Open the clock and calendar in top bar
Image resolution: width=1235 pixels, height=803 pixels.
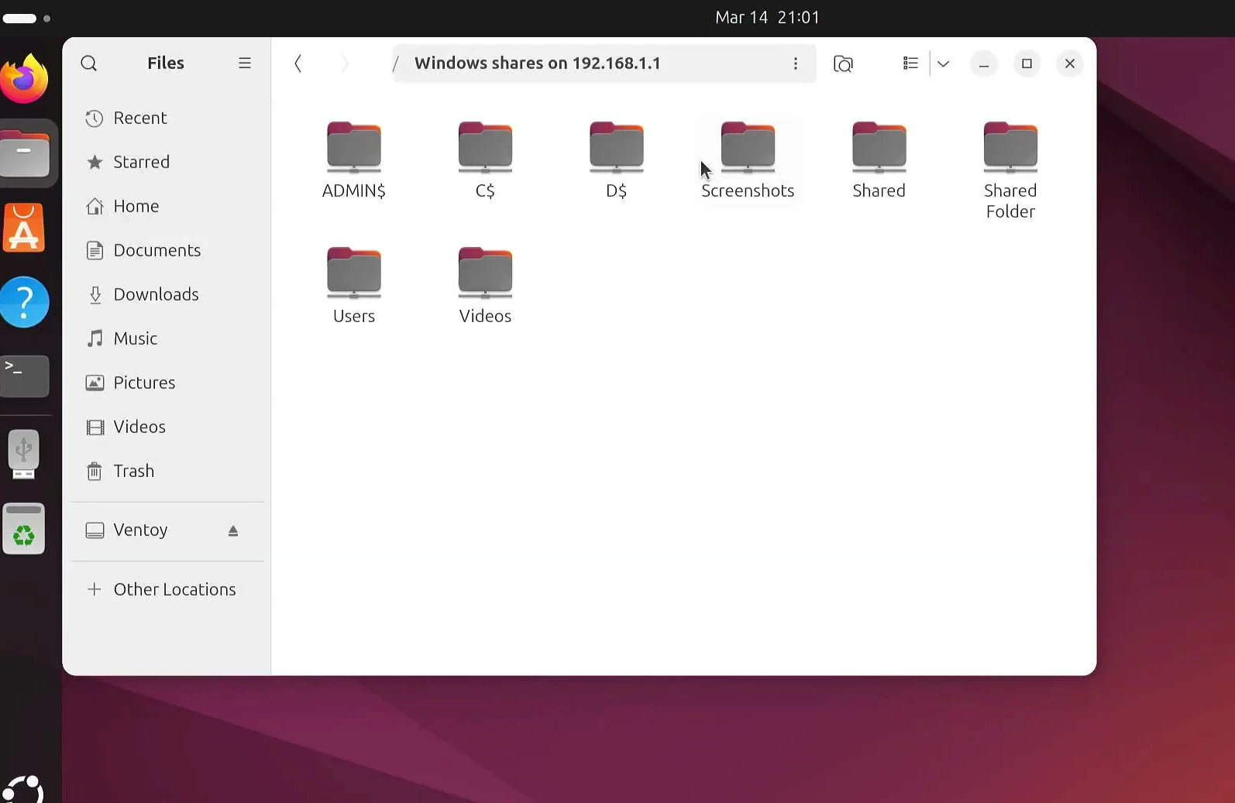[767, 18]
